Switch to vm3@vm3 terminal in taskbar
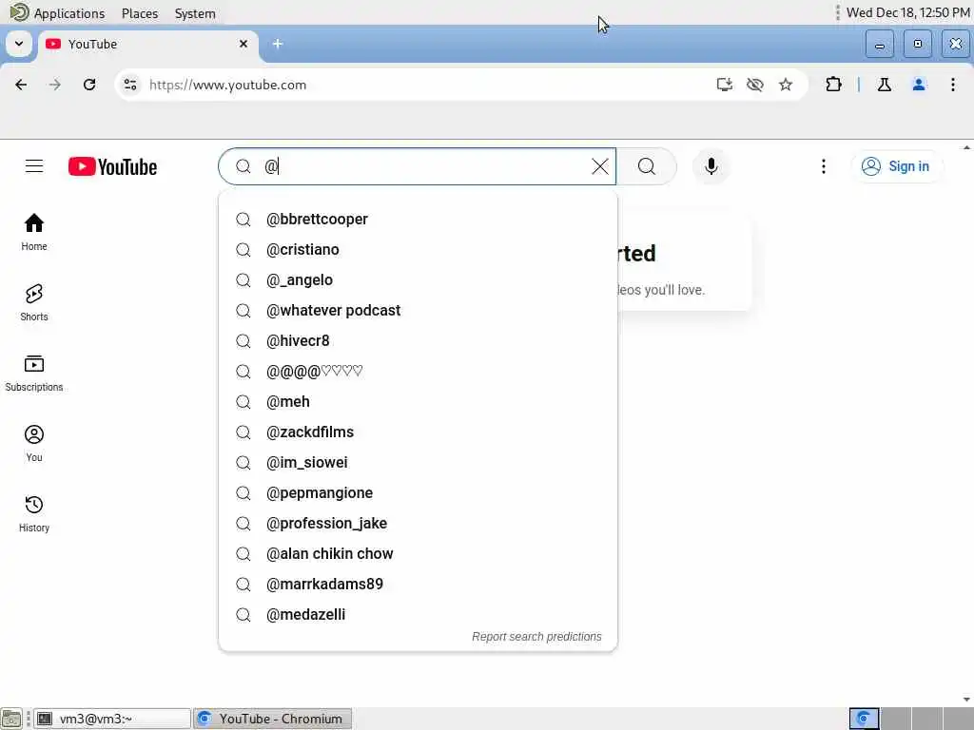974x730 pixels. pyautogui.click(x=112, y=719)
